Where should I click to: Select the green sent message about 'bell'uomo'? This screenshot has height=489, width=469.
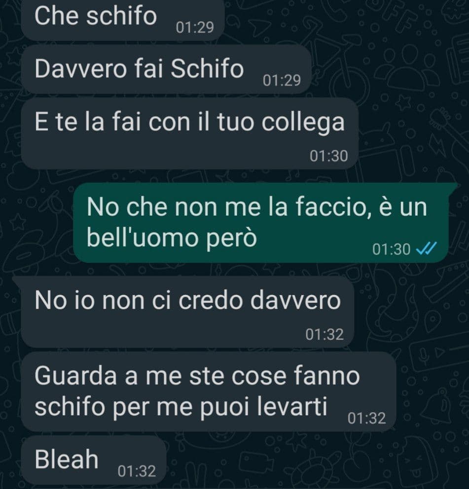click(x=261, y=223)
